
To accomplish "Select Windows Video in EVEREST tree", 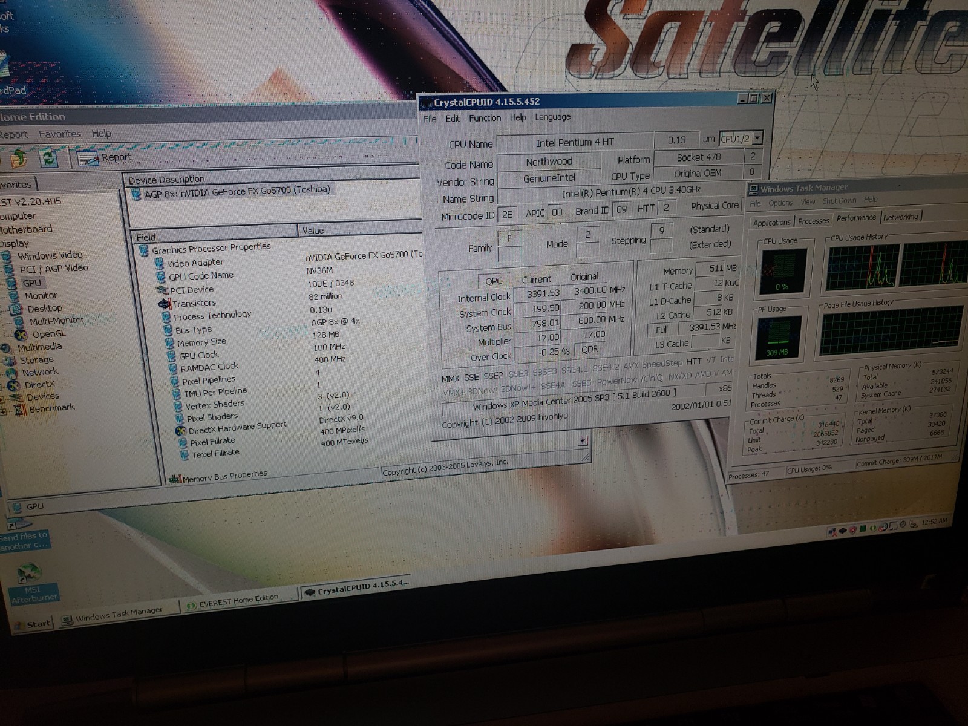I will point(50,256).
